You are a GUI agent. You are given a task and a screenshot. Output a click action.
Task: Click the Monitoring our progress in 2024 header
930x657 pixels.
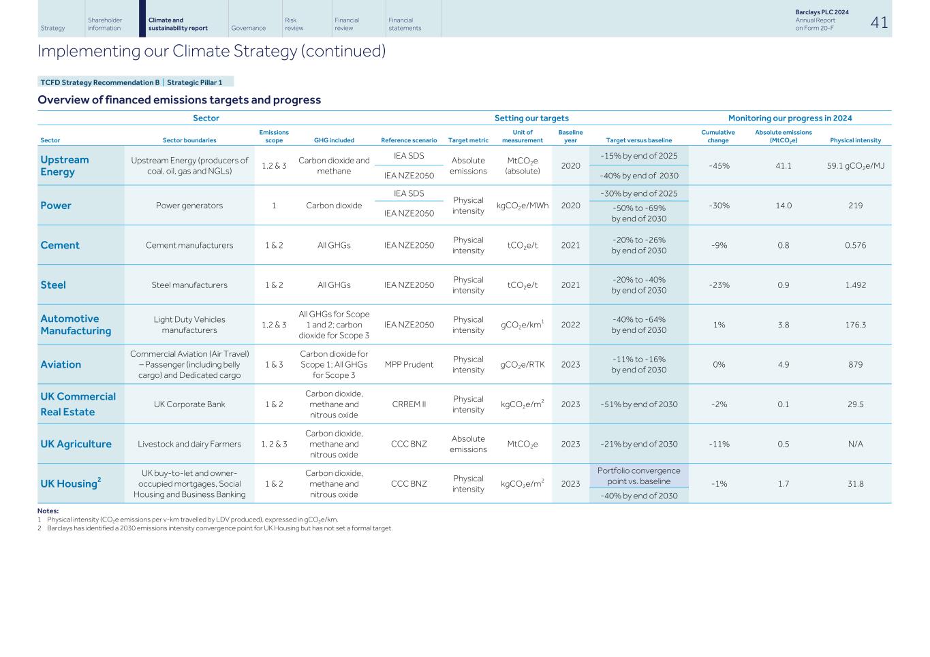tap(790, 118)
